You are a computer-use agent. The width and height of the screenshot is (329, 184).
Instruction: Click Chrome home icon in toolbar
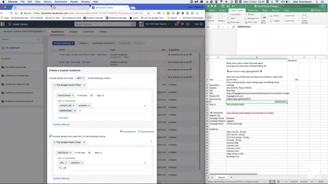click(x=16, y=13)
